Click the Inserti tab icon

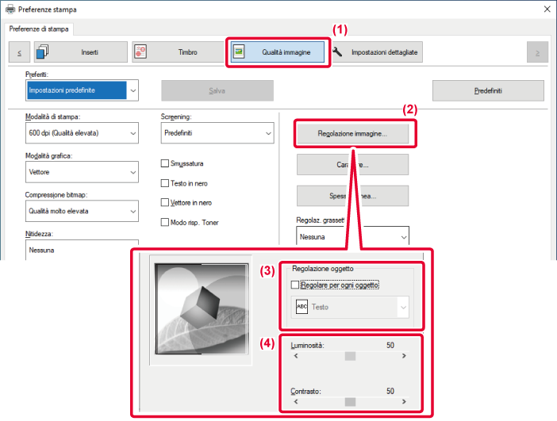click(43, 52)
